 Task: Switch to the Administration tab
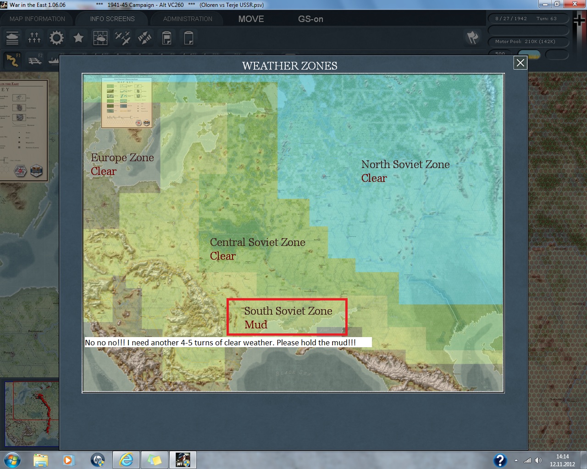point(188,19)
